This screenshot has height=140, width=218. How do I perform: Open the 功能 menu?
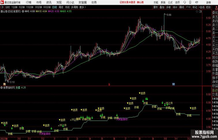156,2
